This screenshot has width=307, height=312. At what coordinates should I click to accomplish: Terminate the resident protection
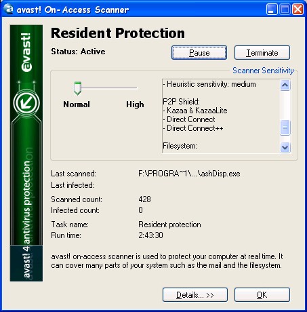pos(262,53)
